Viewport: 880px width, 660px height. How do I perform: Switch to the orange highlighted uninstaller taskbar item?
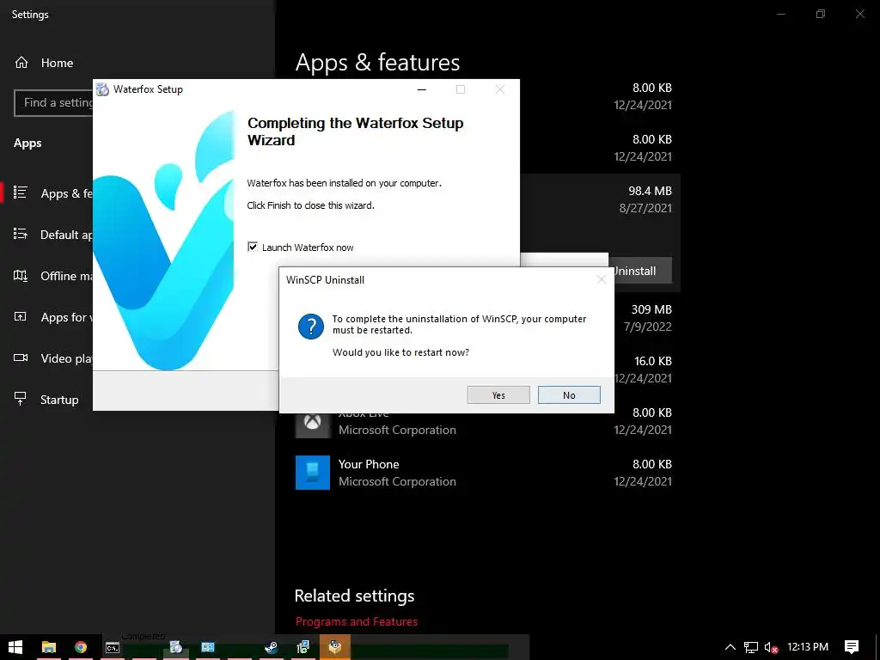(x=335, y=647)
